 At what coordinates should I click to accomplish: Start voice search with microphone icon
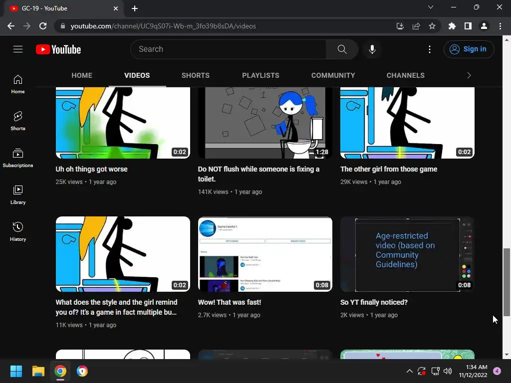click(372, 49)
